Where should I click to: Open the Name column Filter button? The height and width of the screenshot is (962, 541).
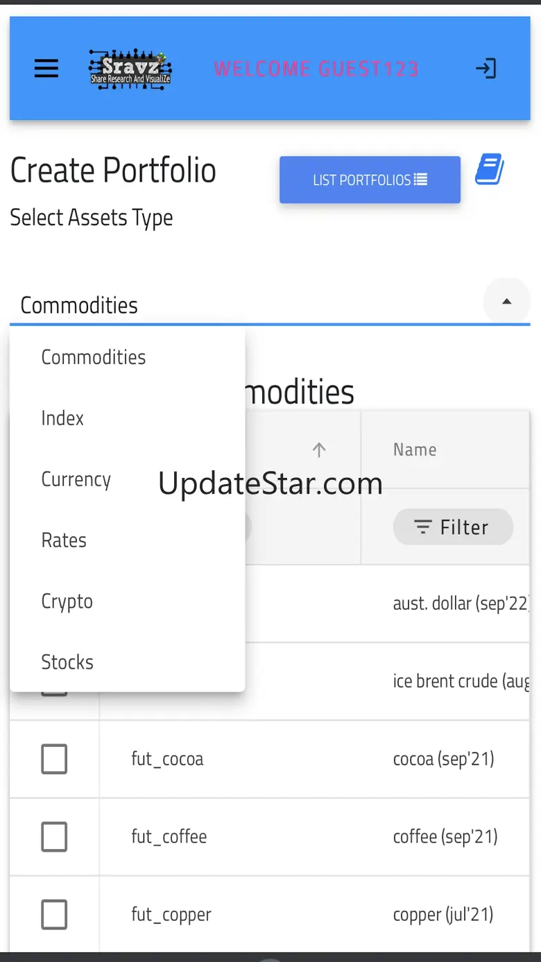[453, 527]
